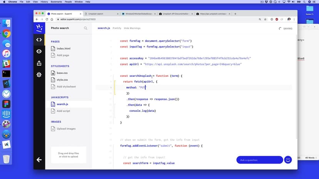Click the drag and drop upload area
The height and width of the screenshot is (179, 319).
coord(69,155)
